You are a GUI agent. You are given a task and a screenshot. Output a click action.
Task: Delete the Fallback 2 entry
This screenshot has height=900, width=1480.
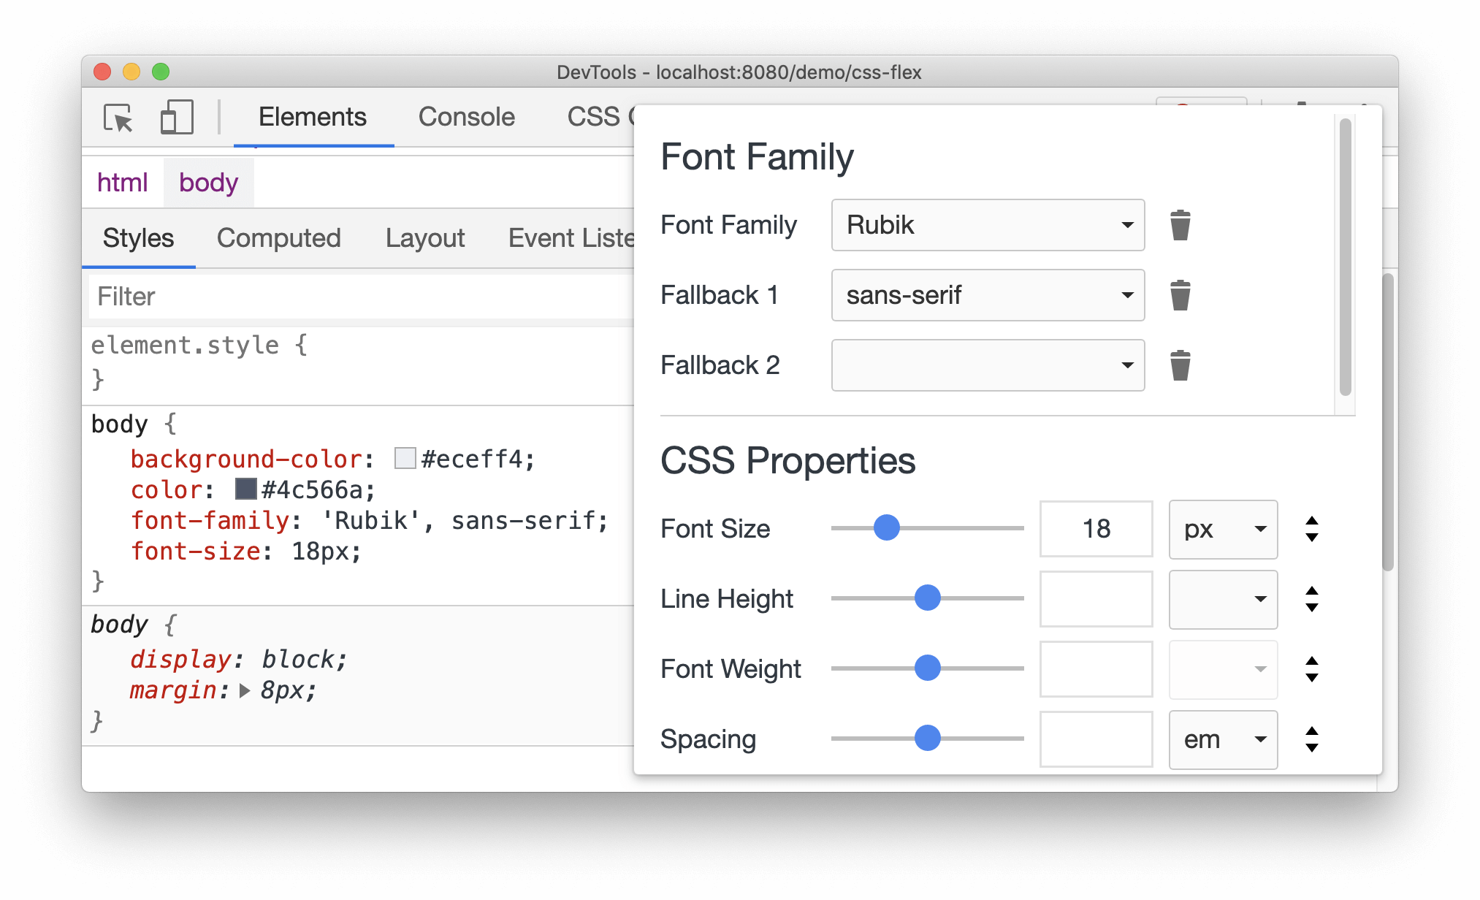(x=1180, y=366)
